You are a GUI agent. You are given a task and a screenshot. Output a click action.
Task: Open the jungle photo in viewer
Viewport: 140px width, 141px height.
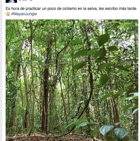tap(72, 80)
